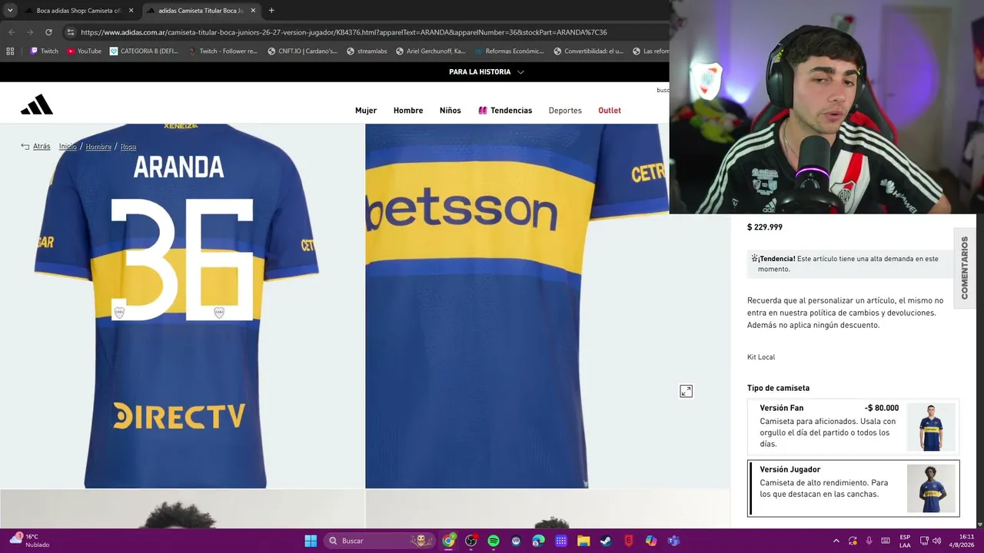Image resolution: width=984 pixels, height=553 pixels.
Task: Open the red app icon in the taskbar
Action: 629,541
